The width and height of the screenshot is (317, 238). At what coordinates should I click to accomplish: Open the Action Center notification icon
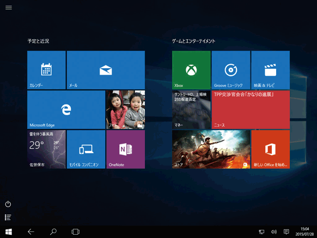tap(286, 231)
